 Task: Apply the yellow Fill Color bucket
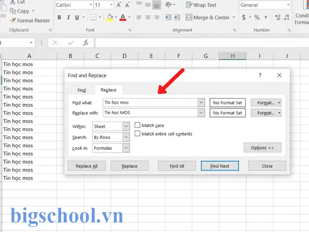(x=110, y=17)
